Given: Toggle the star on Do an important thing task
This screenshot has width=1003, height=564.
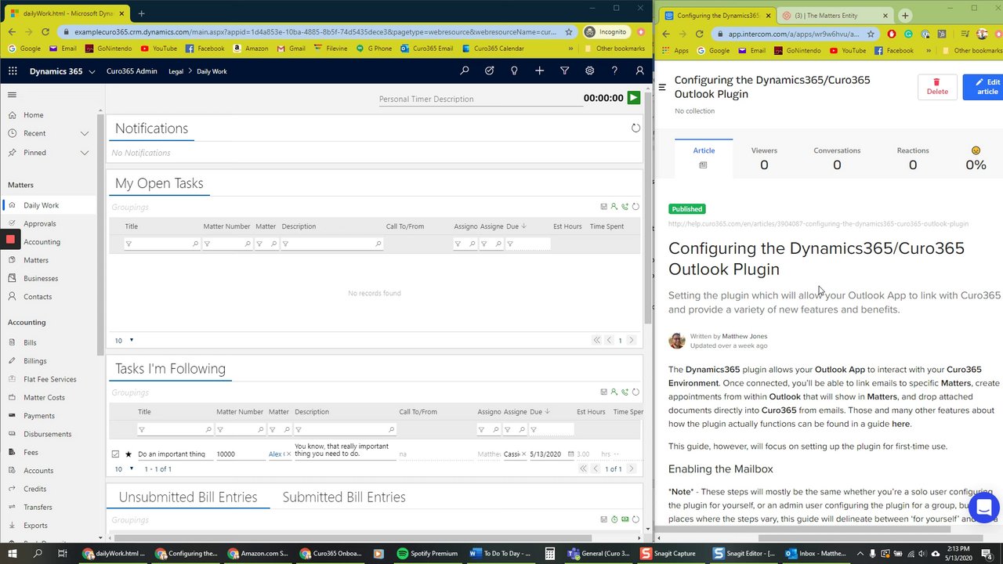Looking at the screenshot, I should pos(129,454).
